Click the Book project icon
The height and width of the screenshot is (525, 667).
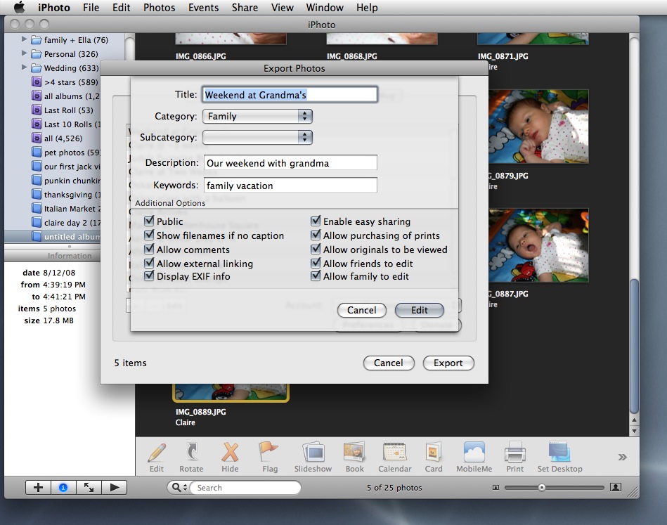coord(354,453)
